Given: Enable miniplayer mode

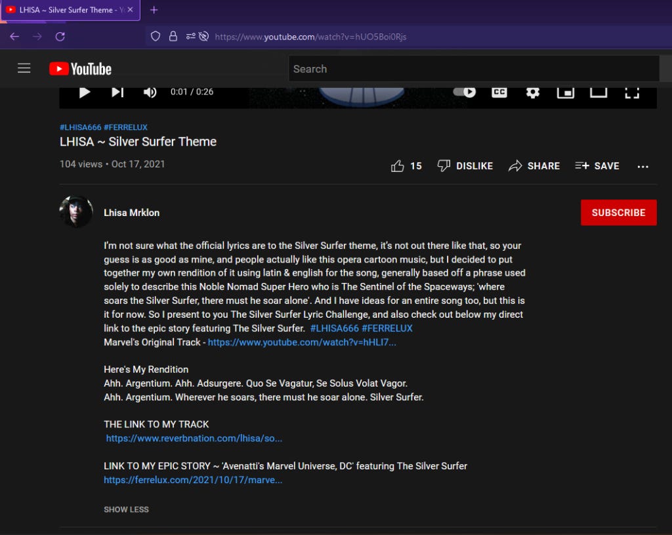Looking at the screenshot, I should [x=566, y=92].
